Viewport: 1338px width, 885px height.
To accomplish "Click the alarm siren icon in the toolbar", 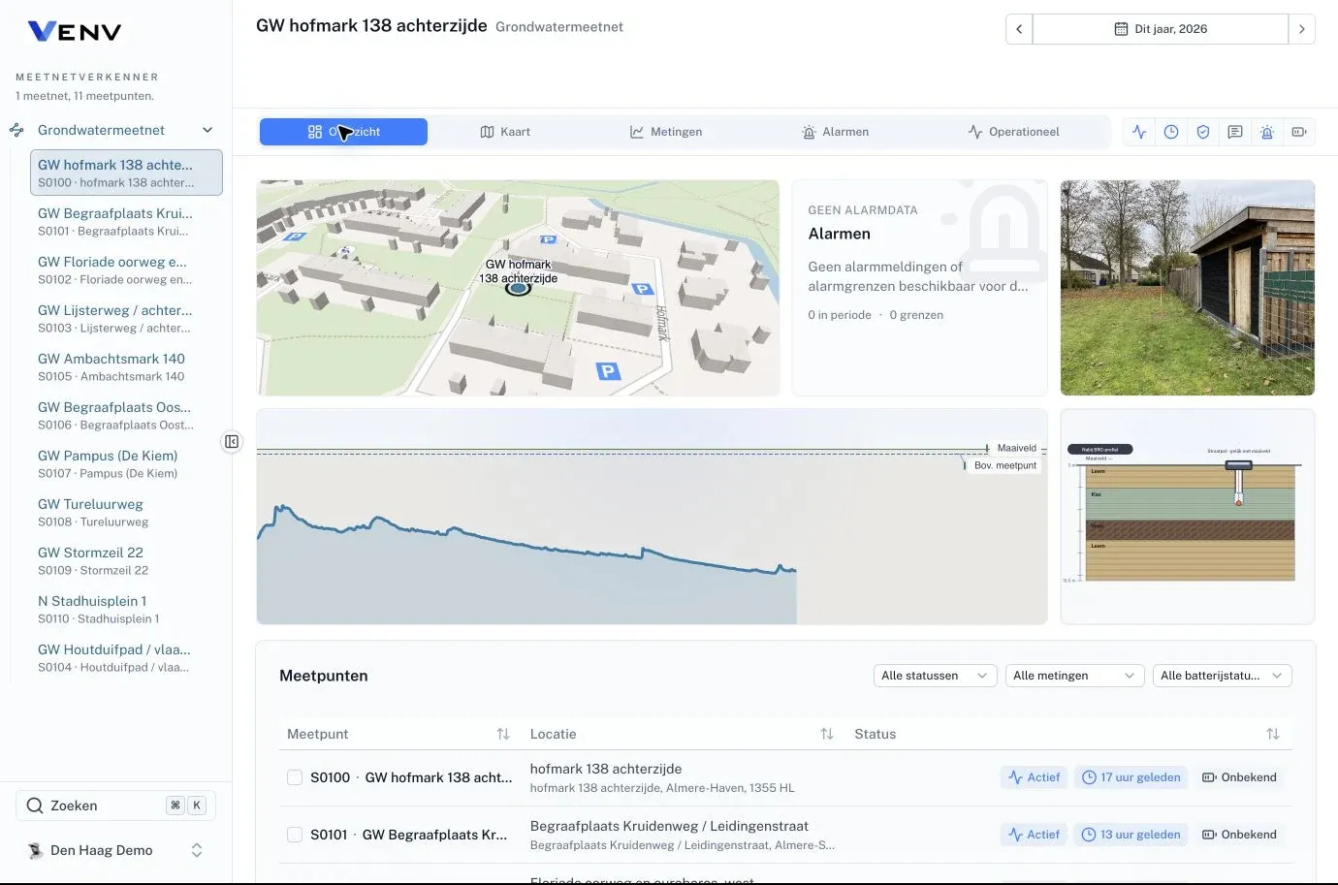I will pos(1267,132).
